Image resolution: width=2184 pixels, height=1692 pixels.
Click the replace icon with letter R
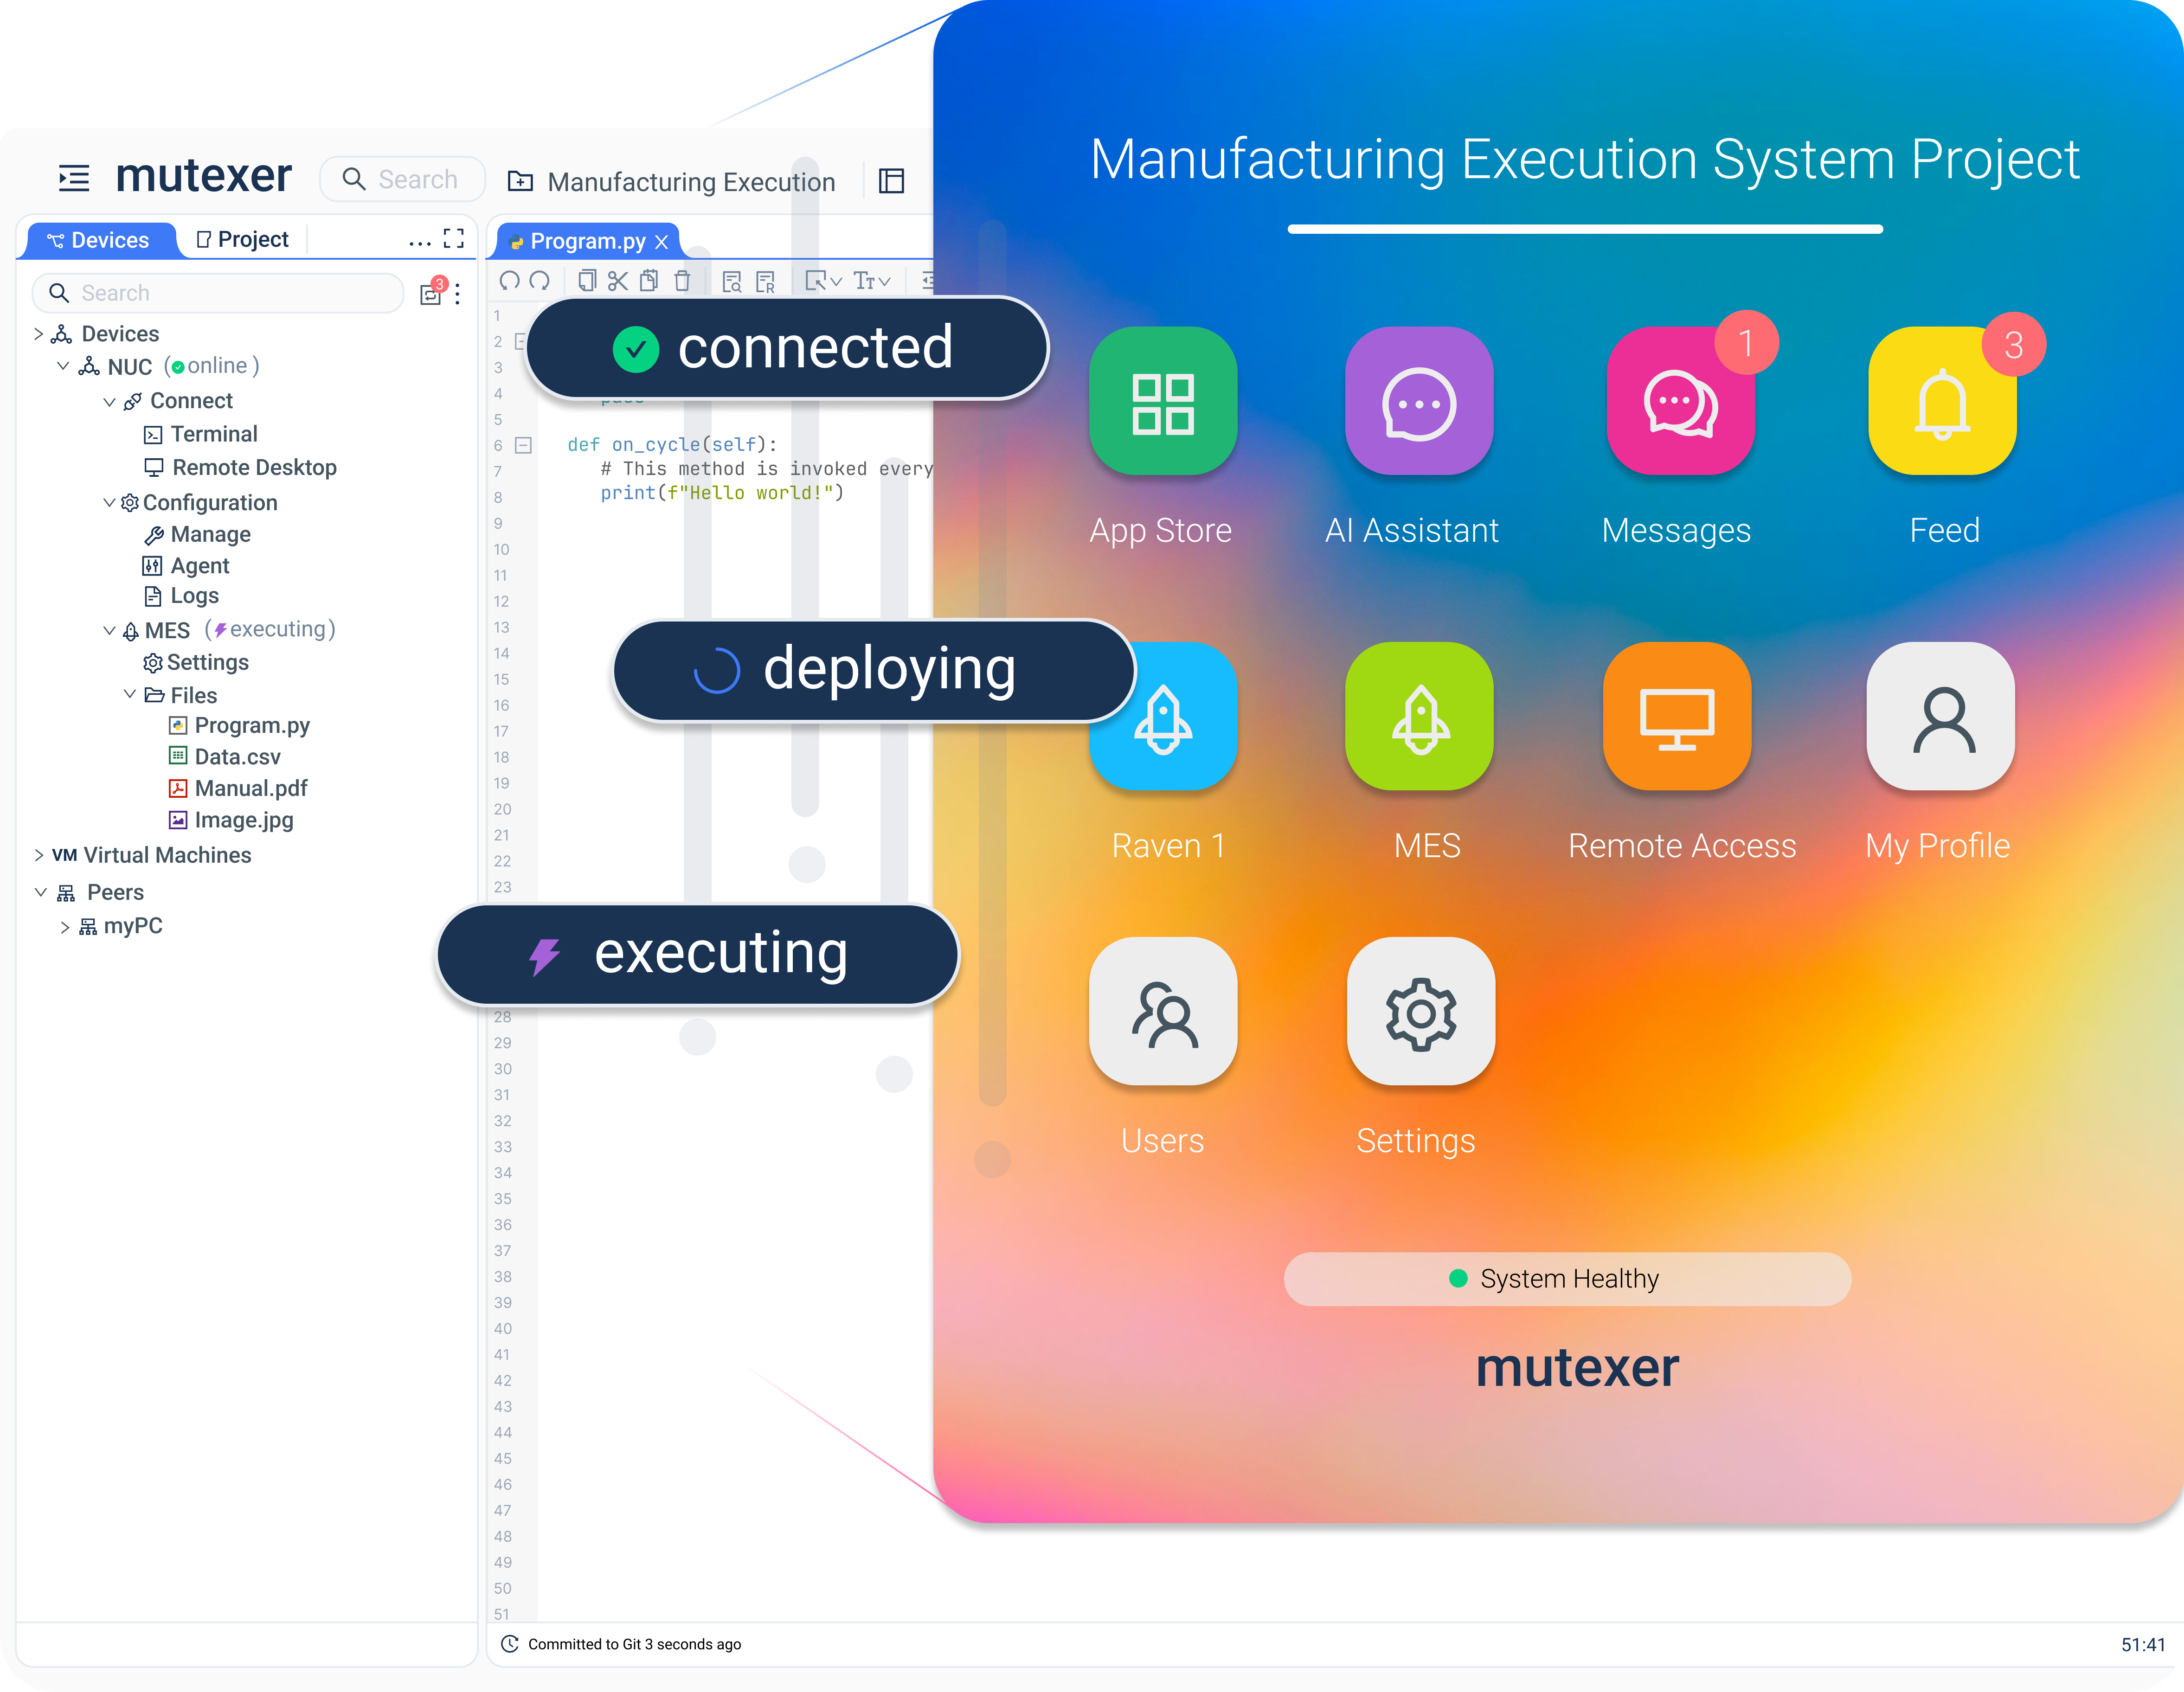766,282
